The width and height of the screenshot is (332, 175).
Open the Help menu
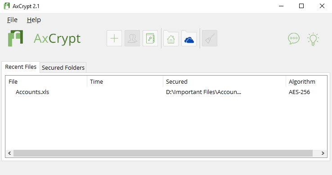34,20
